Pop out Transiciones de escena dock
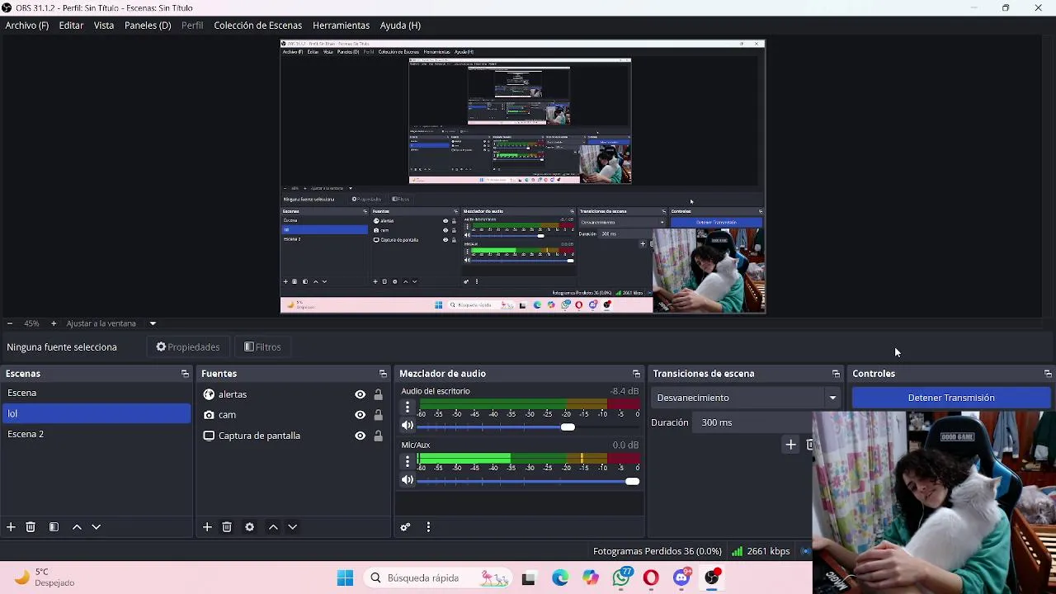 coord(836,374)
